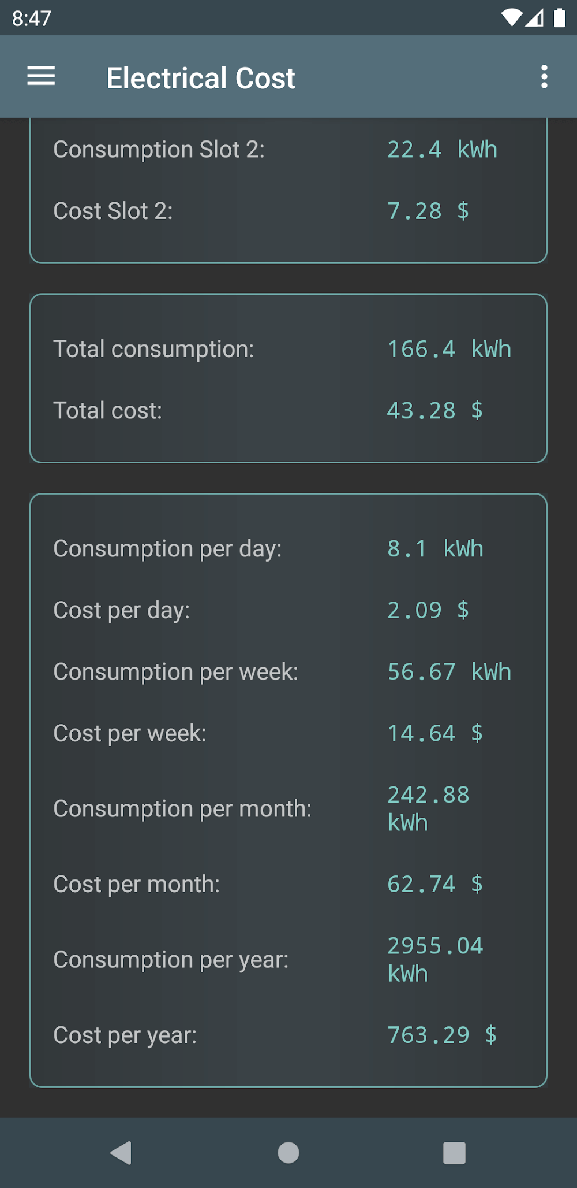Tap the Android back button
The height and width of the screenshot is (1188, 577).
tap(121, 1152)
